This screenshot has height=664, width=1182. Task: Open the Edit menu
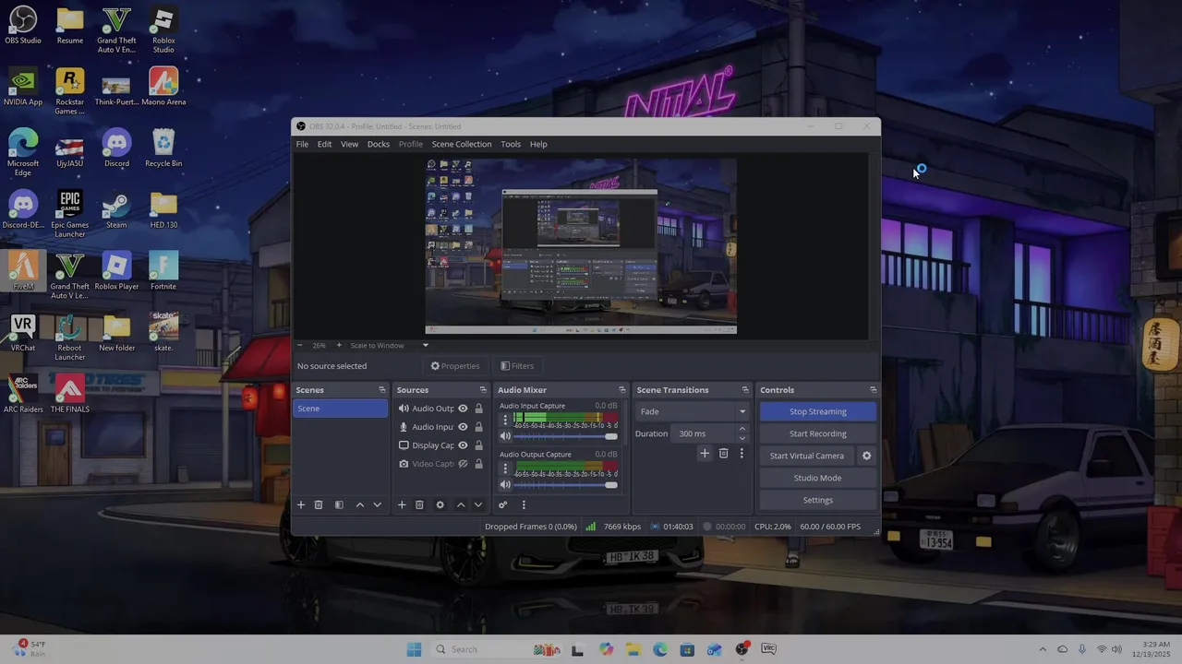[x=324, y=144]
